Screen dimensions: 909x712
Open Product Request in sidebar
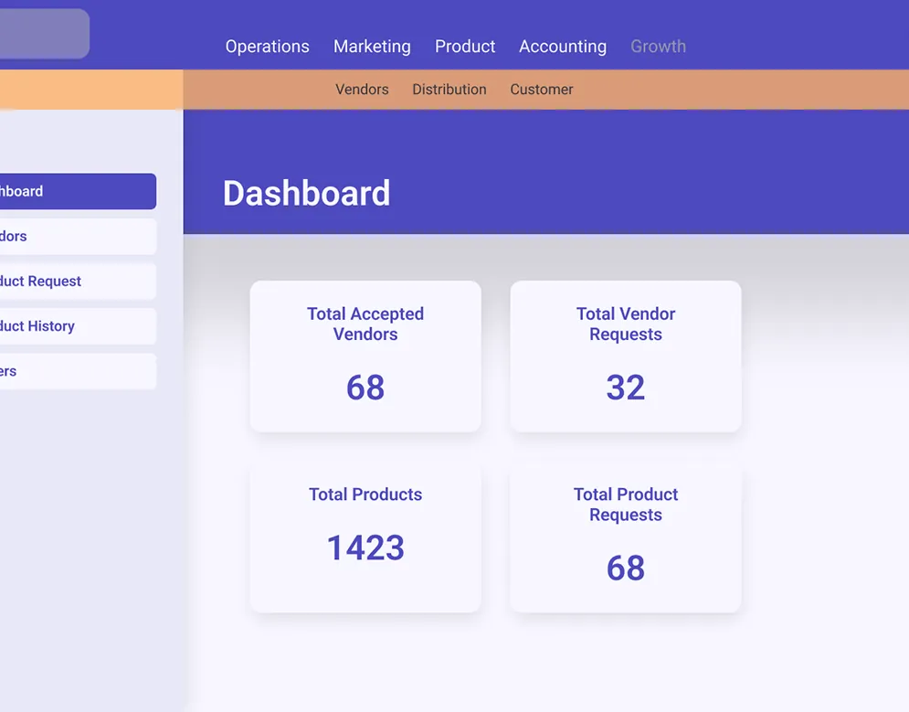(78, 282)
